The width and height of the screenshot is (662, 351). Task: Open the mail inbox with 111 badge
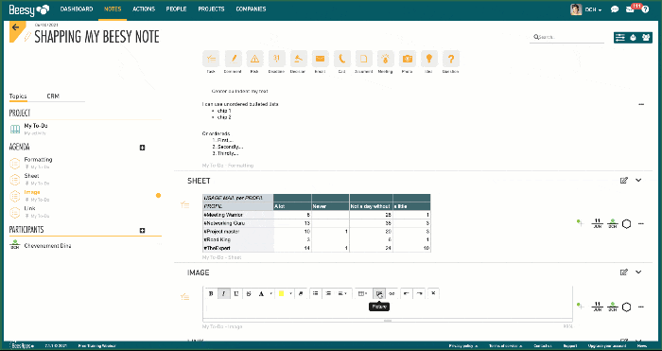[x=631, y=9]
